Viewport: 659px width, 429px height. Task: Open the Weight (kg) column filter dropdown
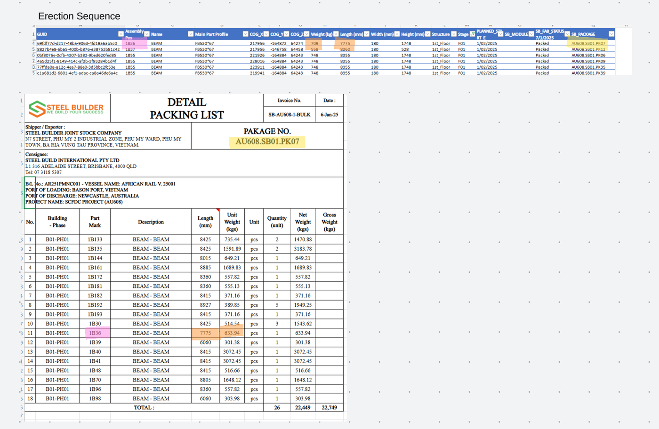[x=336, y=34]
